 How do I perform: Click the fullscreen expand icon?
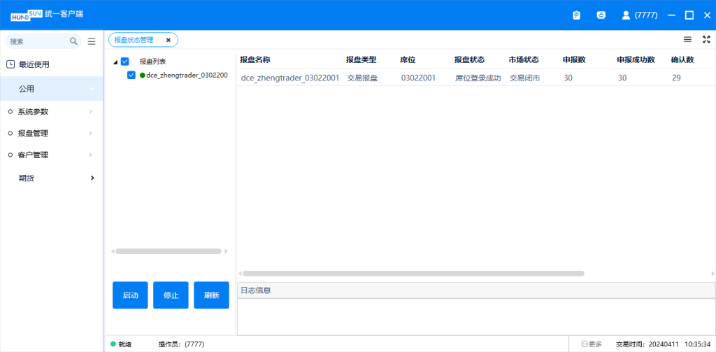tap(706, 40)
